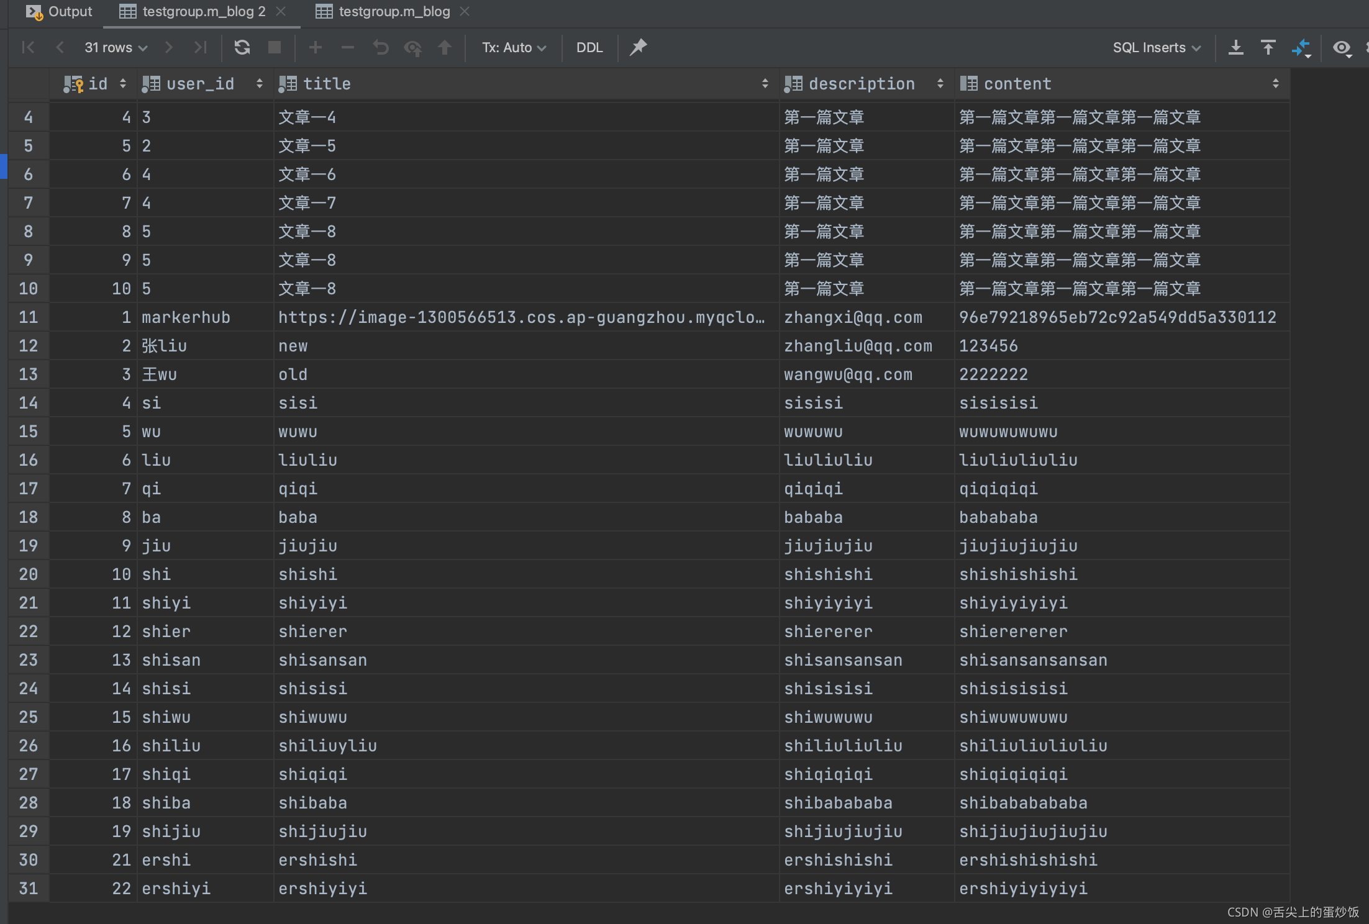The width and height of the screenshot is (1369, 924).
Task: Toggle the view options eye icon
Action: click(x=1342, y=47)
